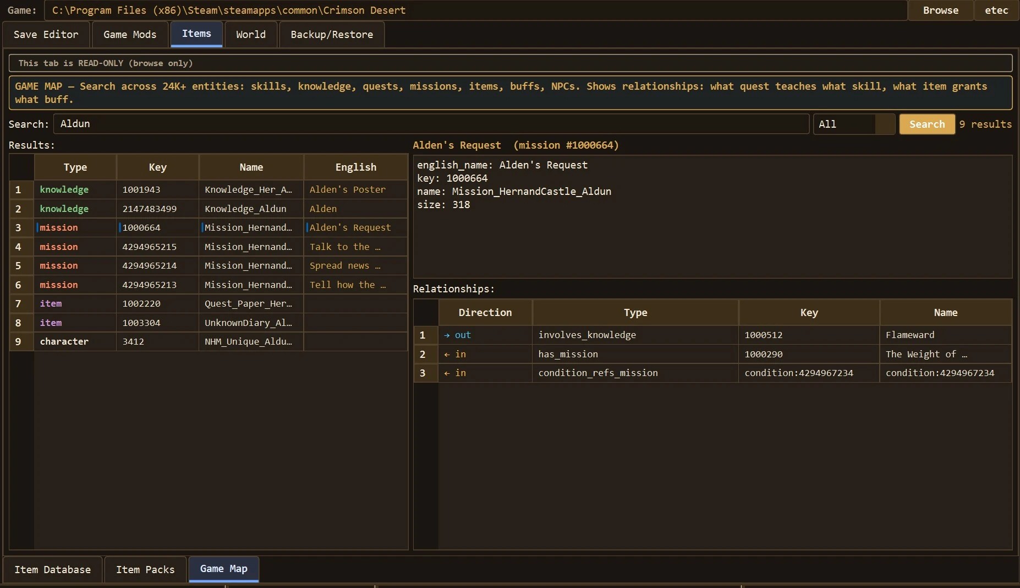Switch to the Game Mods tab

click(x=130, y=35)
